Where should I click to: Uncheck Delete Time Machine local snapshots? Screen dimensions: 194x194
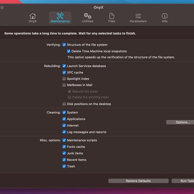pos(69,51)
